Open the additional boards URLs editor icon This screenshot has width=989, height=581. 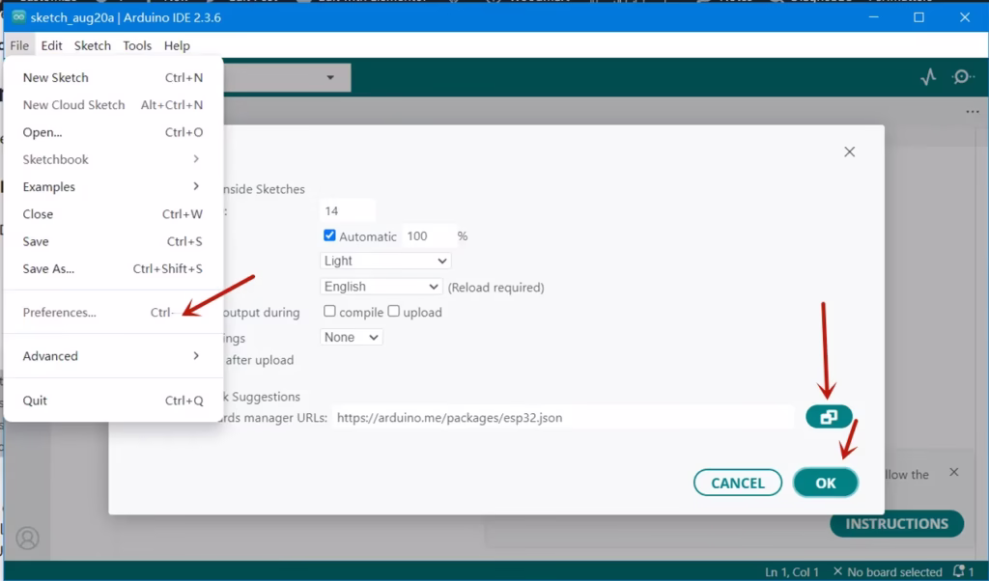click(x=829, y=417)
